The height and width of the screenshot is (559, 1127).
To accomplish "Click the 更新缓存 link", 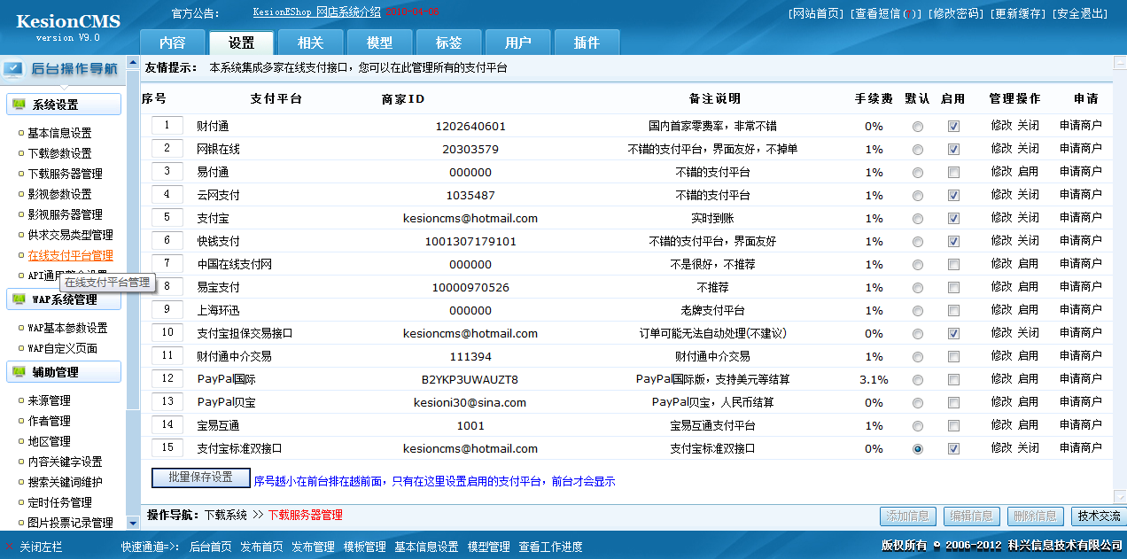I will [1017, 13].
